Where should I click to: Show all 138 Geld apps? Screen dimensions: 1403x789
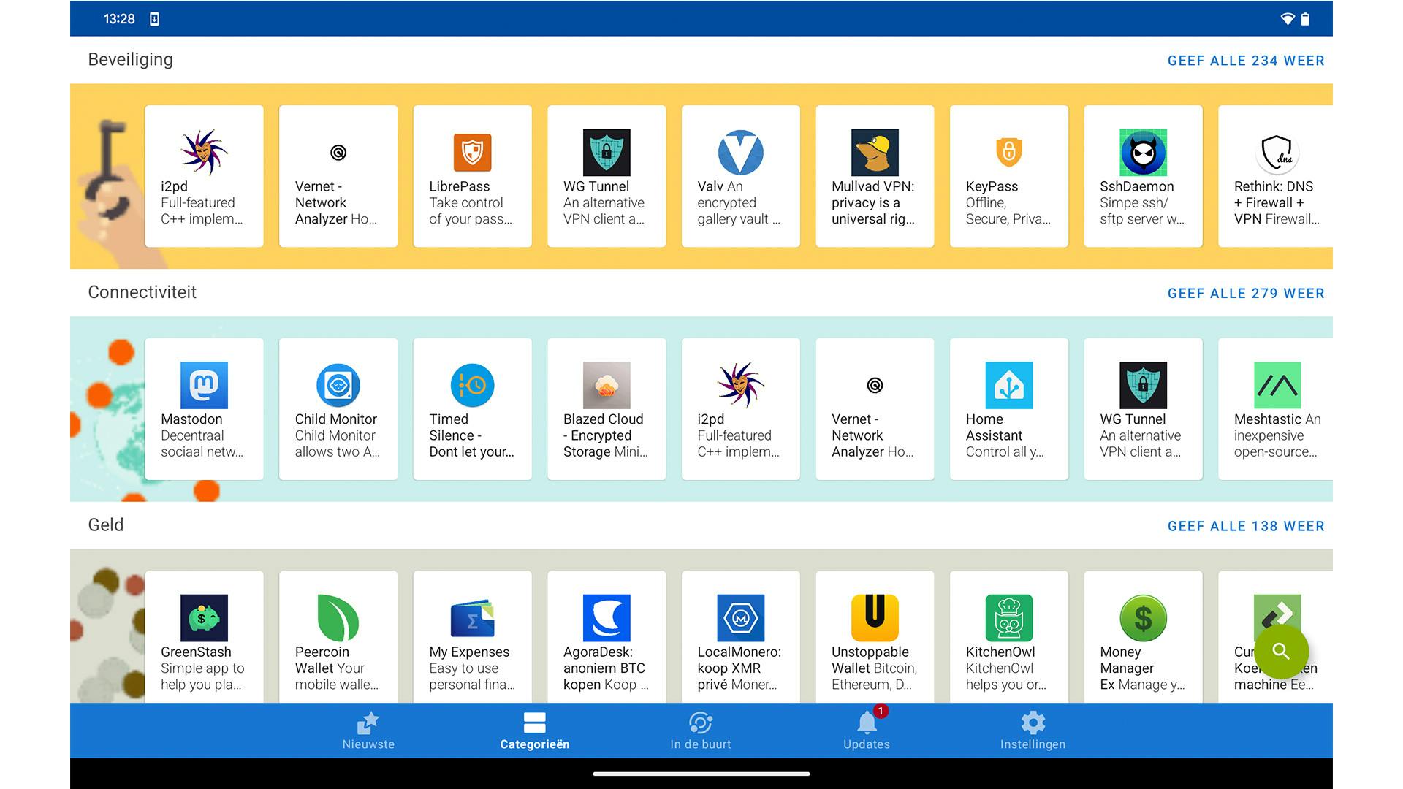pos(1245,526)
